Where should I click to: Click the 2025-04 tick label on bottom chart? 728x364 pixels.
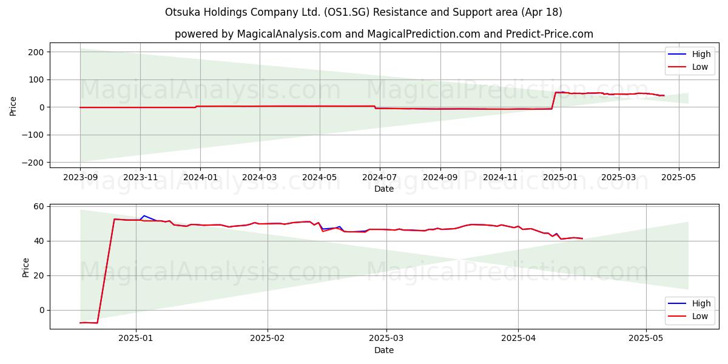(x=518, y=339)
